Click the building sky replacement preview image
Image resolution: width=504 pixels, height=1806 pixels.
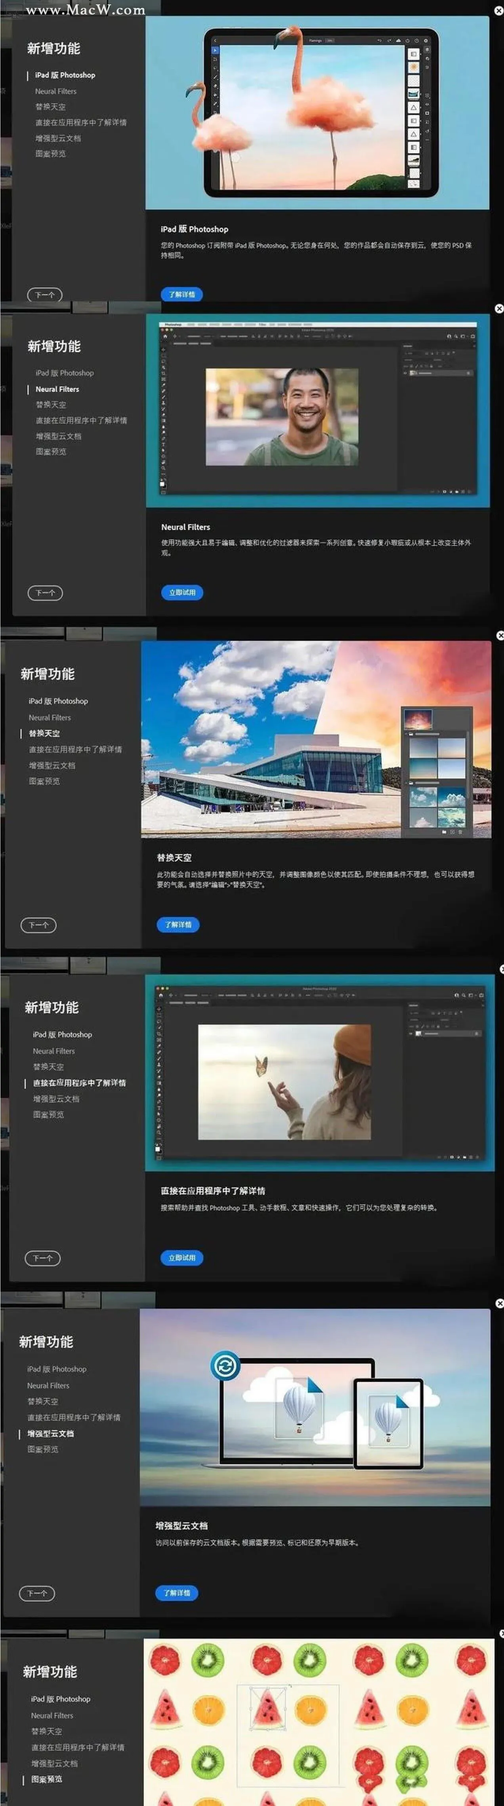(x=316, y=740)
